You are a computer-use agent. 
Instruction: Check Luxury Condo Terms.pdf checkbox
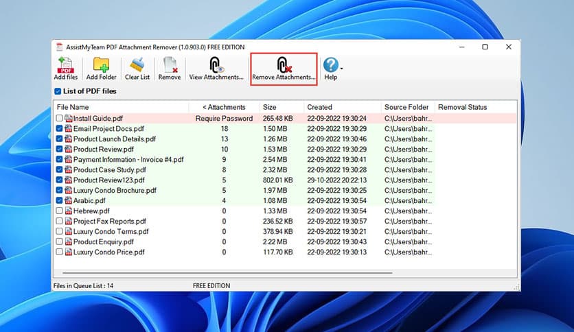59,231
